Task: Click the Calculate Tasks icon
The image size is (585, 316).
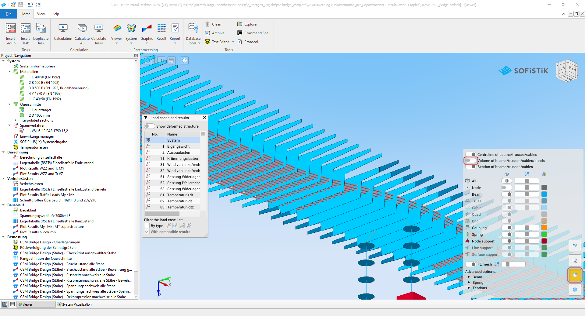Action: coord(99,34)
